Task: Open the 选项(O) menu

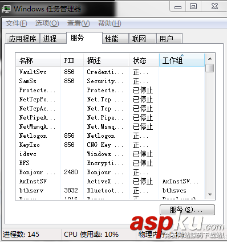Action: [47, 23]
